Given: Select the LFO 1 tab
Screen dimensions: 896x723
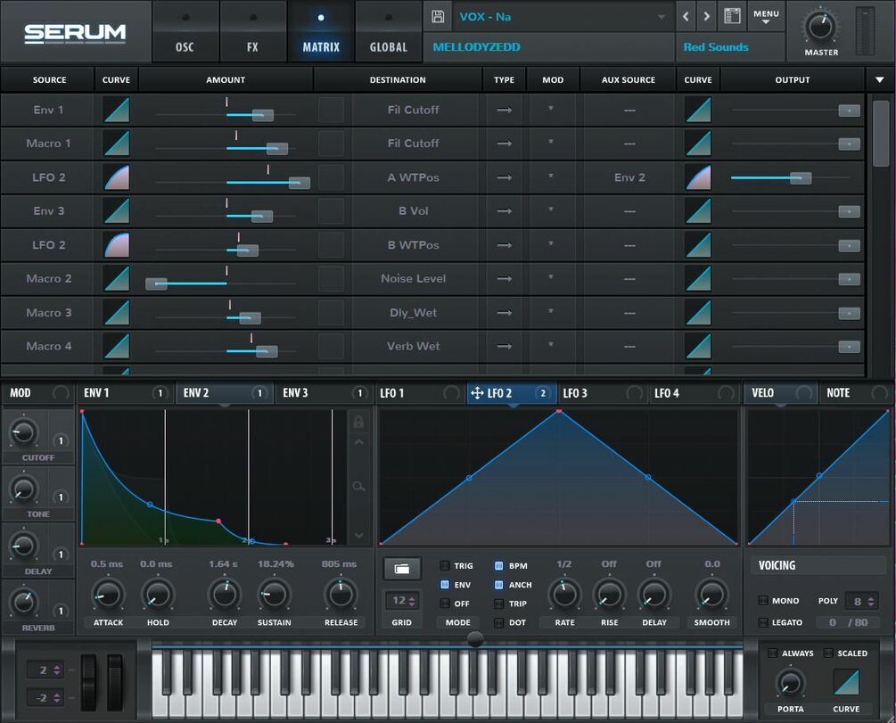Looking at the screenshot, I should (419, 392).
